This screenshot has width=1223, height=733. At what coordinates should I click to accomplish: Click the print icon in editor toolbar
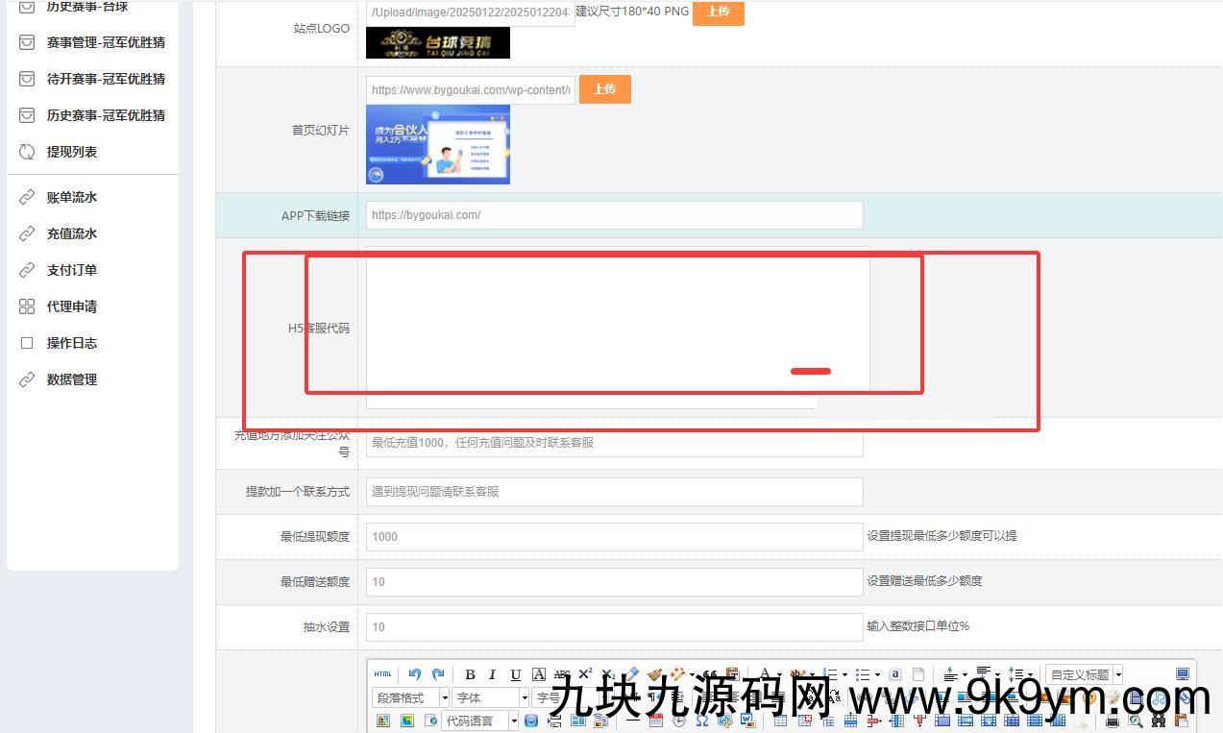coord(1113,721)
